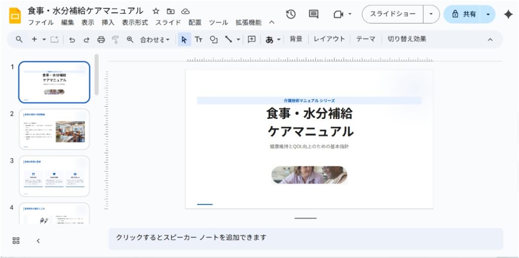Image resolution: width=519 pixels, height=258 pixels.
Task: Hide the menus with the top chevron
Action: (272, 23)
